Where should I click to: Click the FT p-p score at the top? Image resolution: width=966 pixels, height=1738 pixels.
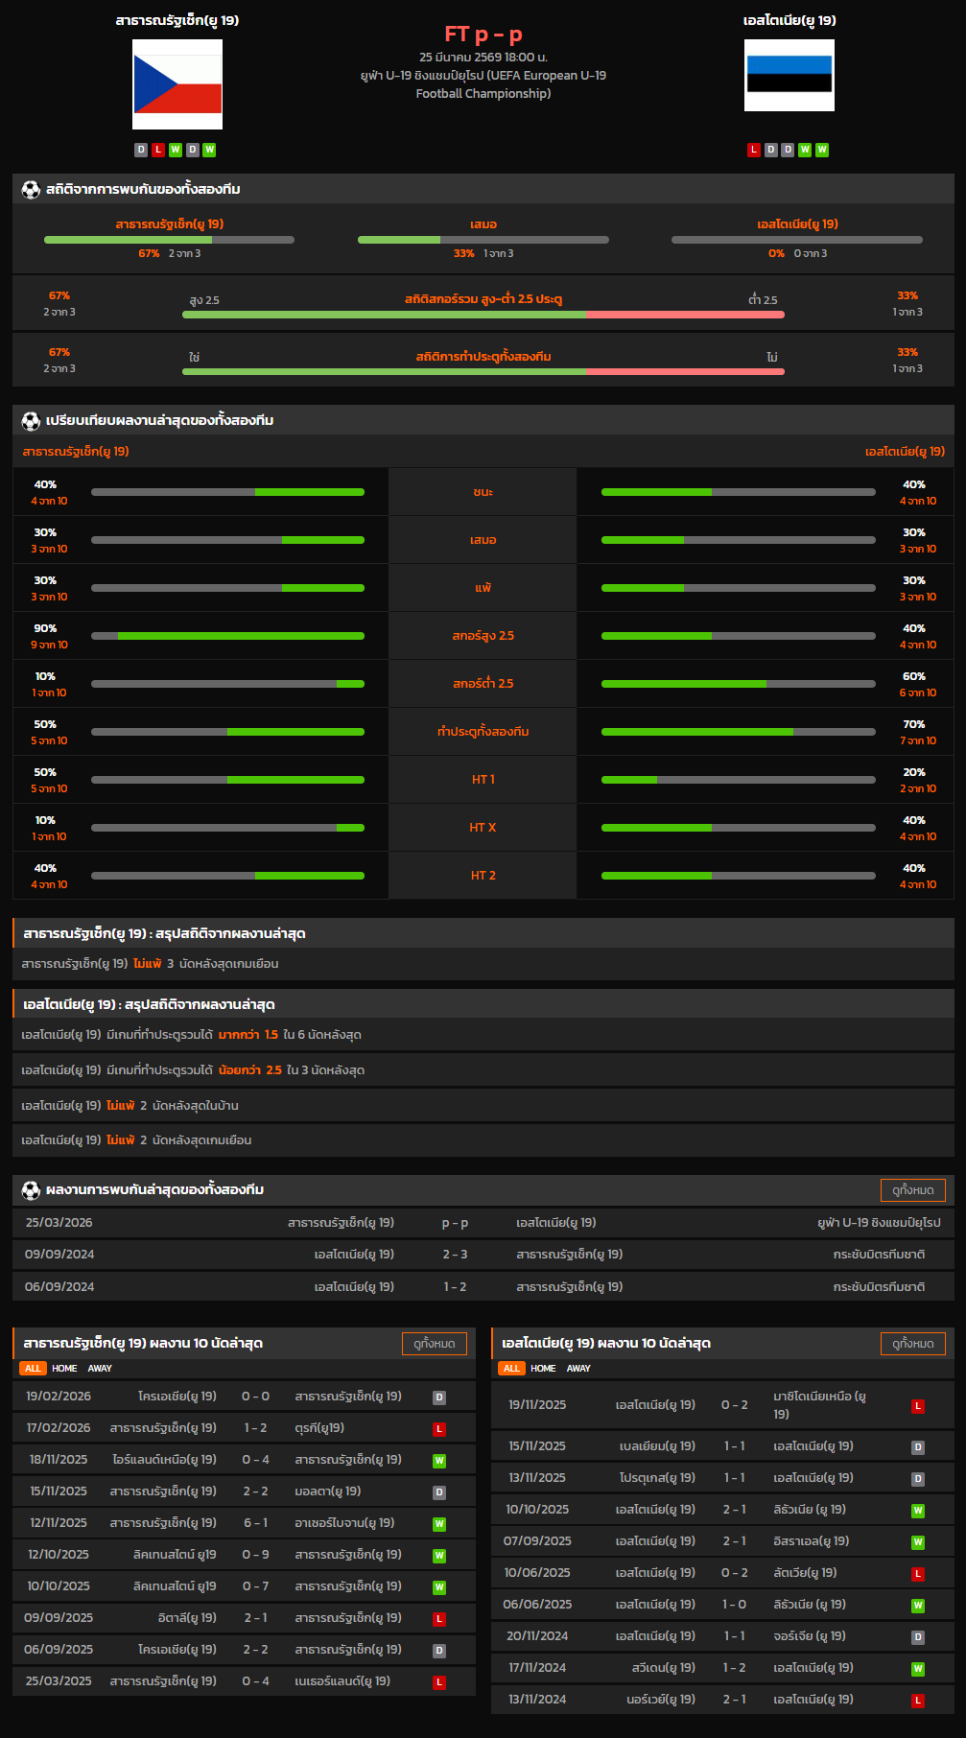483,35
